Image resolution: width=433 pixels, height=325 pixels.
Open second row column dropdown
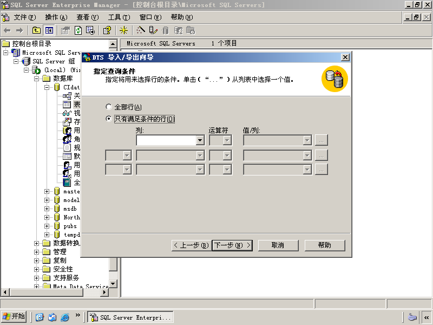(200, 155)
